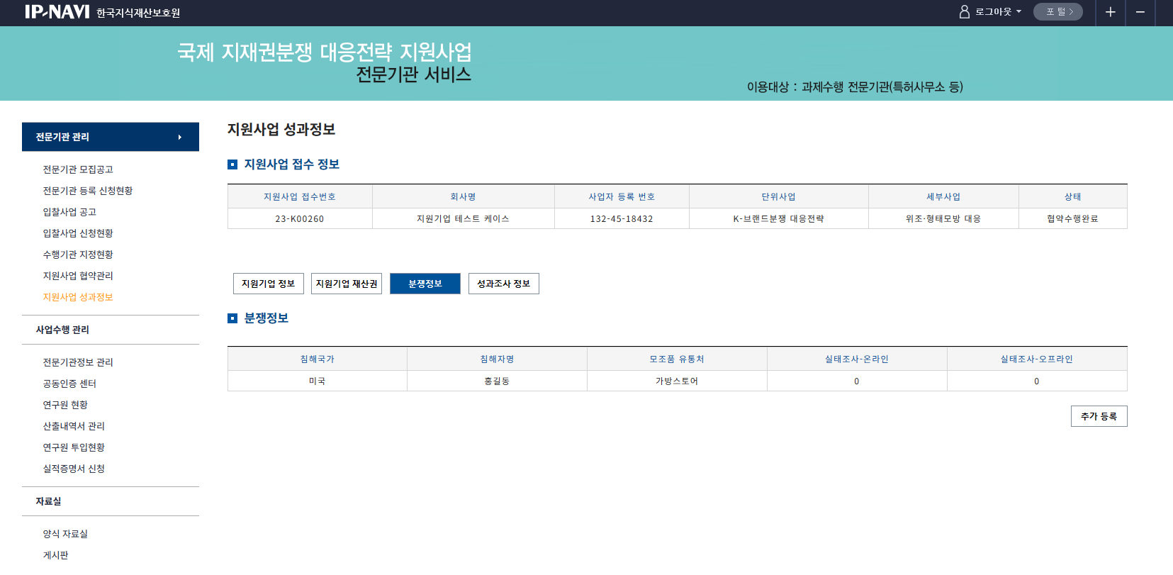
Task: Open 공동인증 센터 in sidebar
Action: pyautogui.click(x=69, y=384)
